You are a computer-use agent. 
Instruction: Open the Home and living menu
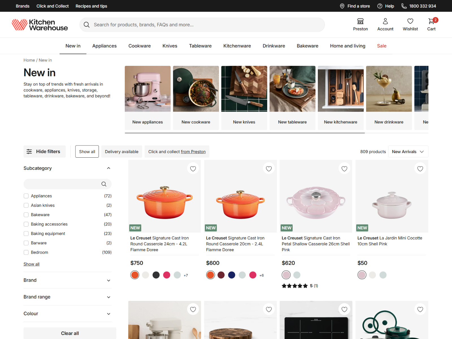[347, 46]
